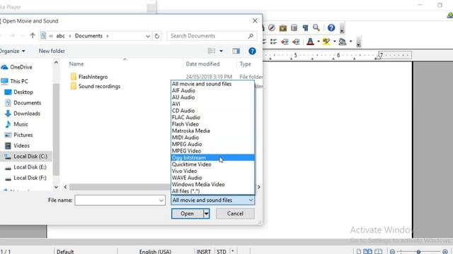Create a New folder
The height and width of the screenshot is (254, 453).
(52, 51)
